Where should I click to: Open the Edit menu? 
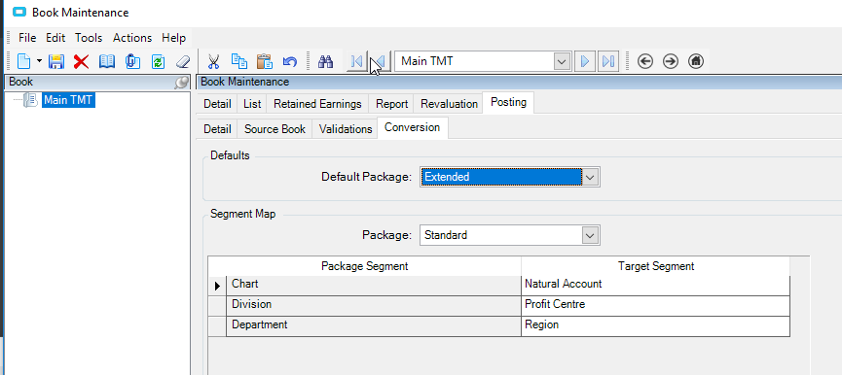(55, 38)
